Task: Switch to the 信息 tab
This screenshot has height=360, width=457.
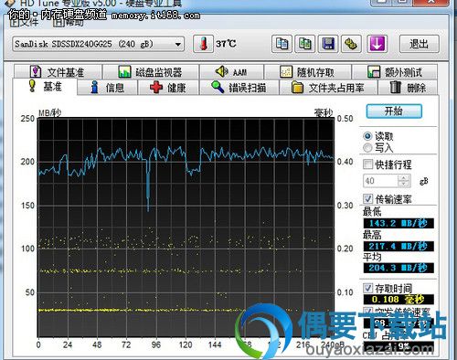Action: click(x=108, y=88)
